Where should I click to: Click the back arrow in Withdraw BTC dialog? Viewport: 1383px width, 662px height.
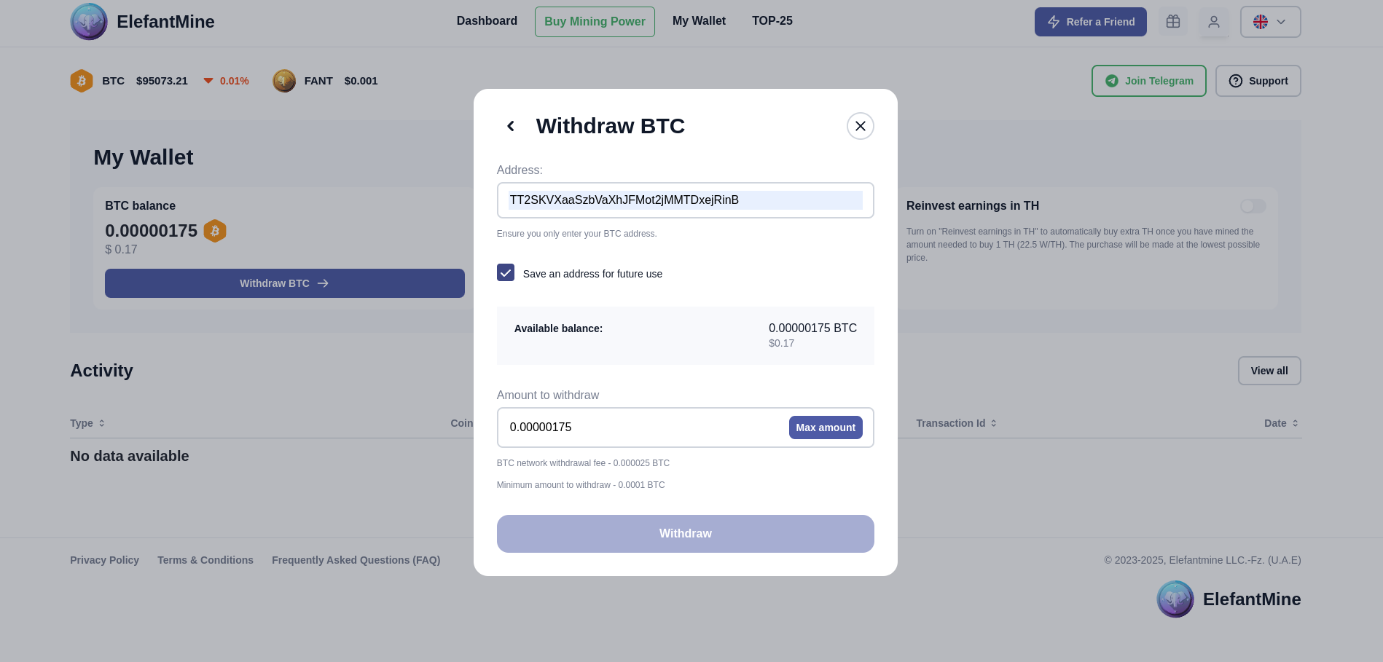pyautogui.click(x=511, y=126)
